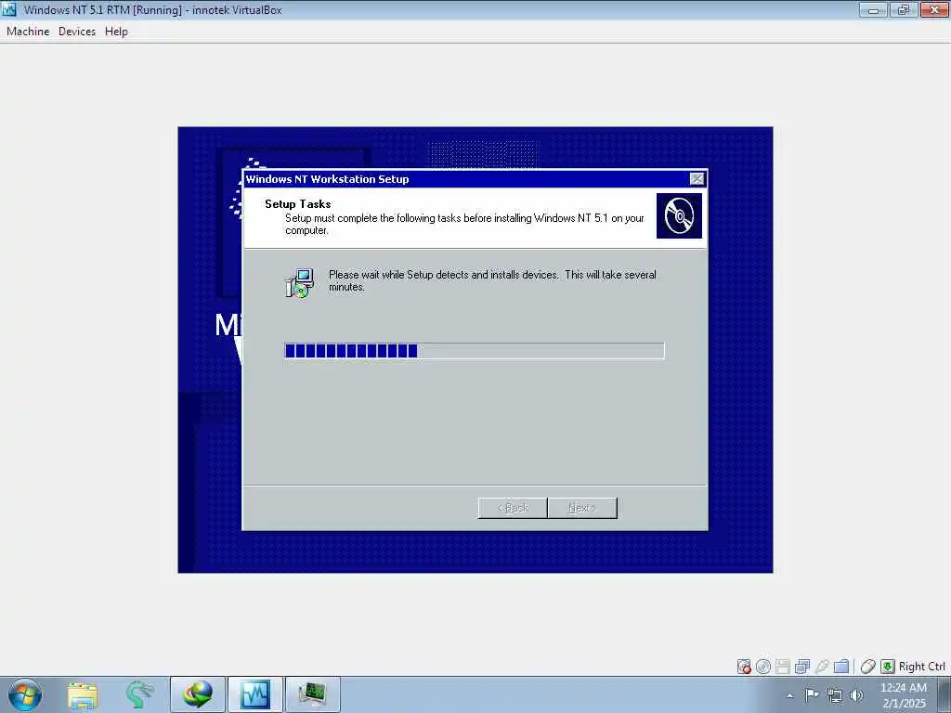The height and width of the screenshot is (713, 951).
Task: Select the VirtualBox taskbar button
Action: [x=254, y=694]
